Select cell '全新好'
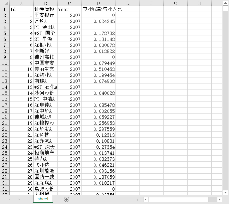 click(45, 51)
